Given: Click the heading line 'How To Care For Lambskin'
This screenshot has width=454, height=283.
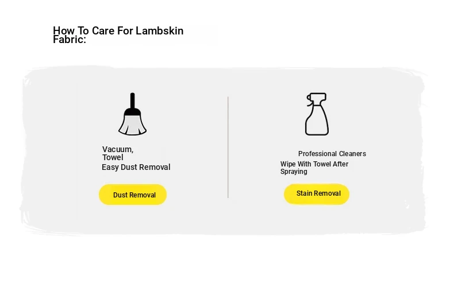Looking at the screenshot, I should click(118, 30).
